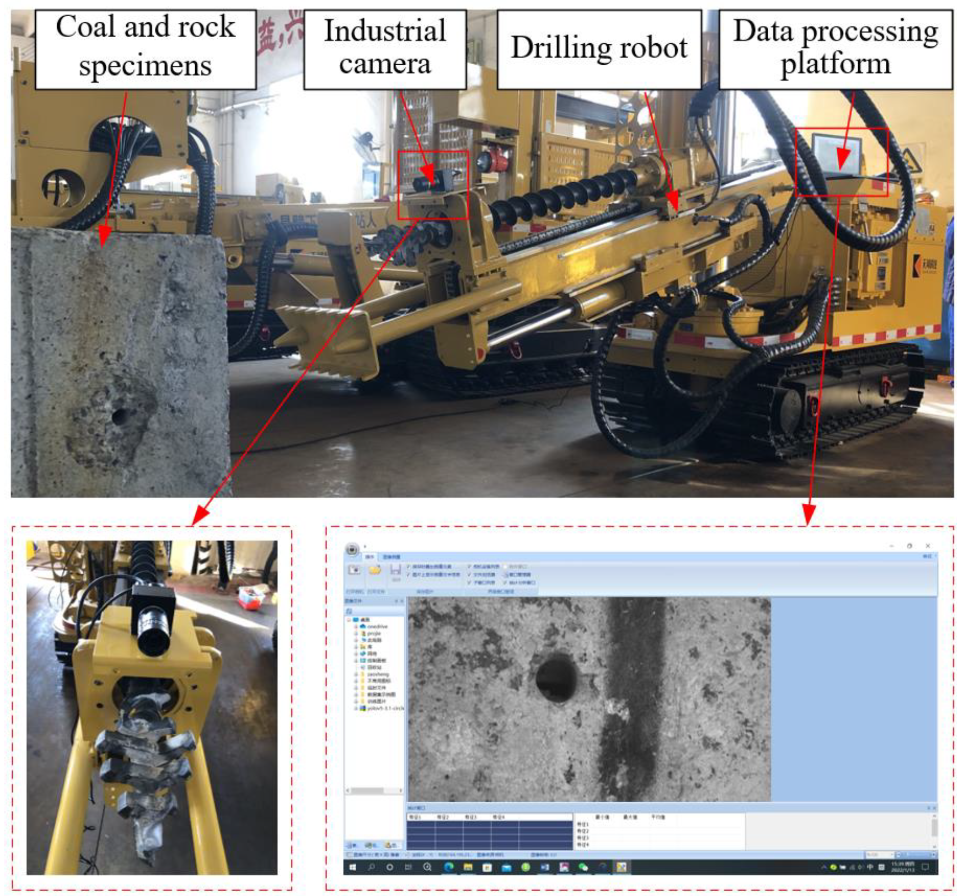
Task: Select the first ribbon tab
Action: pyautogui.click(x=370, y=557)
